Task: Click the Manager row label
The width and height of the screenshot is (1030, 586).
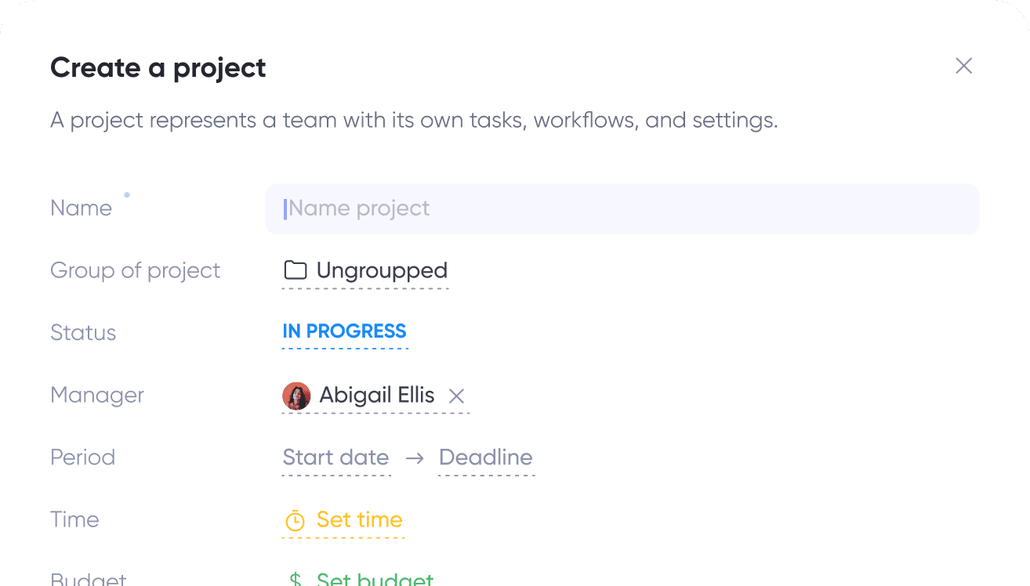Action: click(x=97, y=395)
